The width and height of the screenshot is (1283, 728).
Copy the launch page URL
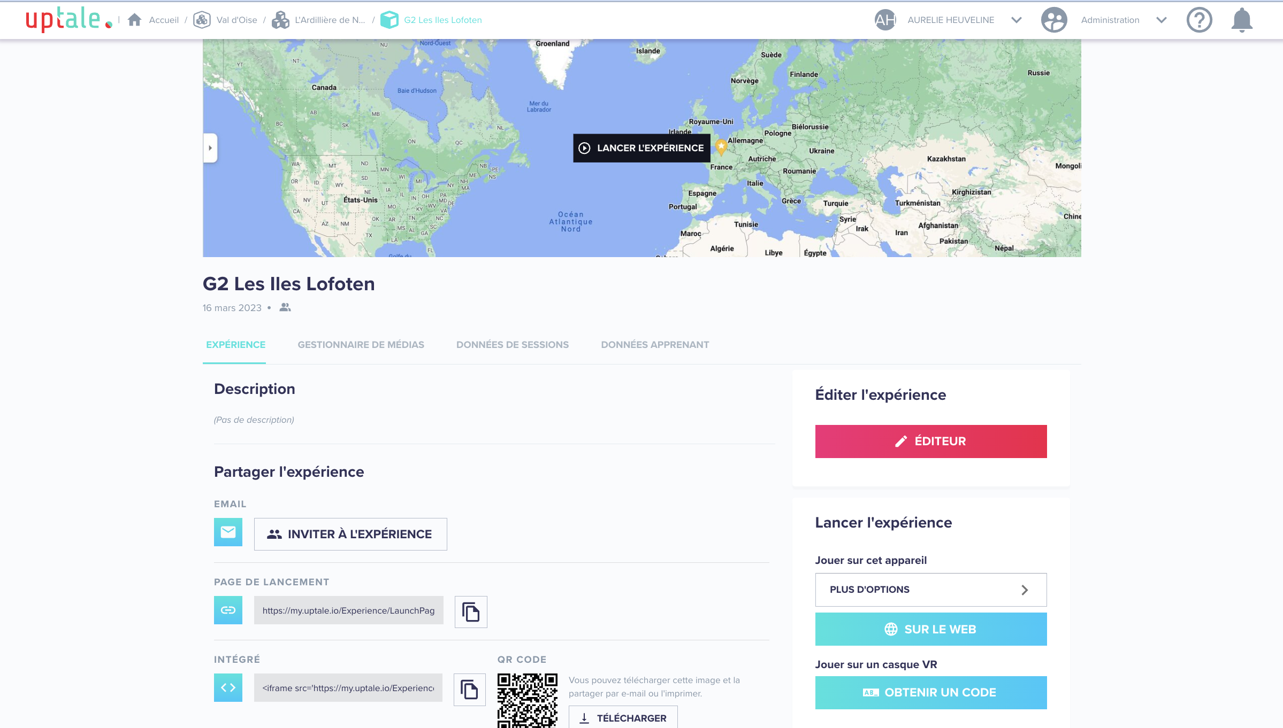[470, 611]
